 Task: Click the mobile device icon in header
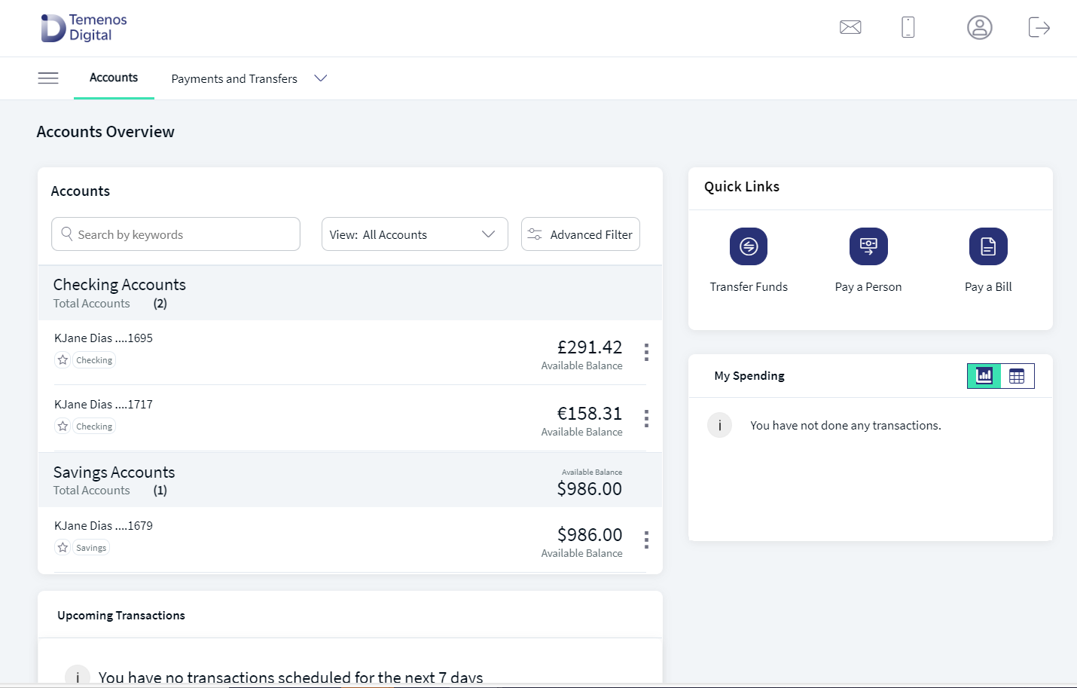click(908, 28)
